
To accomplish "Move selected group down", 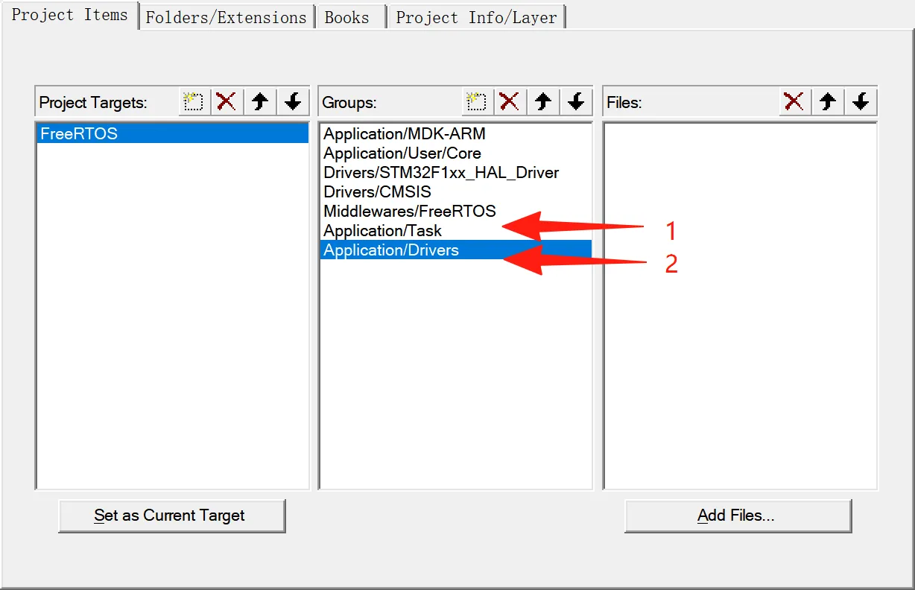I will (576, 102).
